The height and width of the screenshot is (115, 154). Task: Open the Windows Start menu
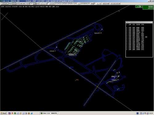3,113
